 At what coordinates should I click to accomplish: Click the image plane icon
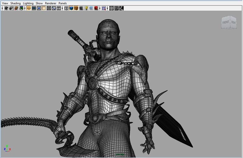[21, 8]
